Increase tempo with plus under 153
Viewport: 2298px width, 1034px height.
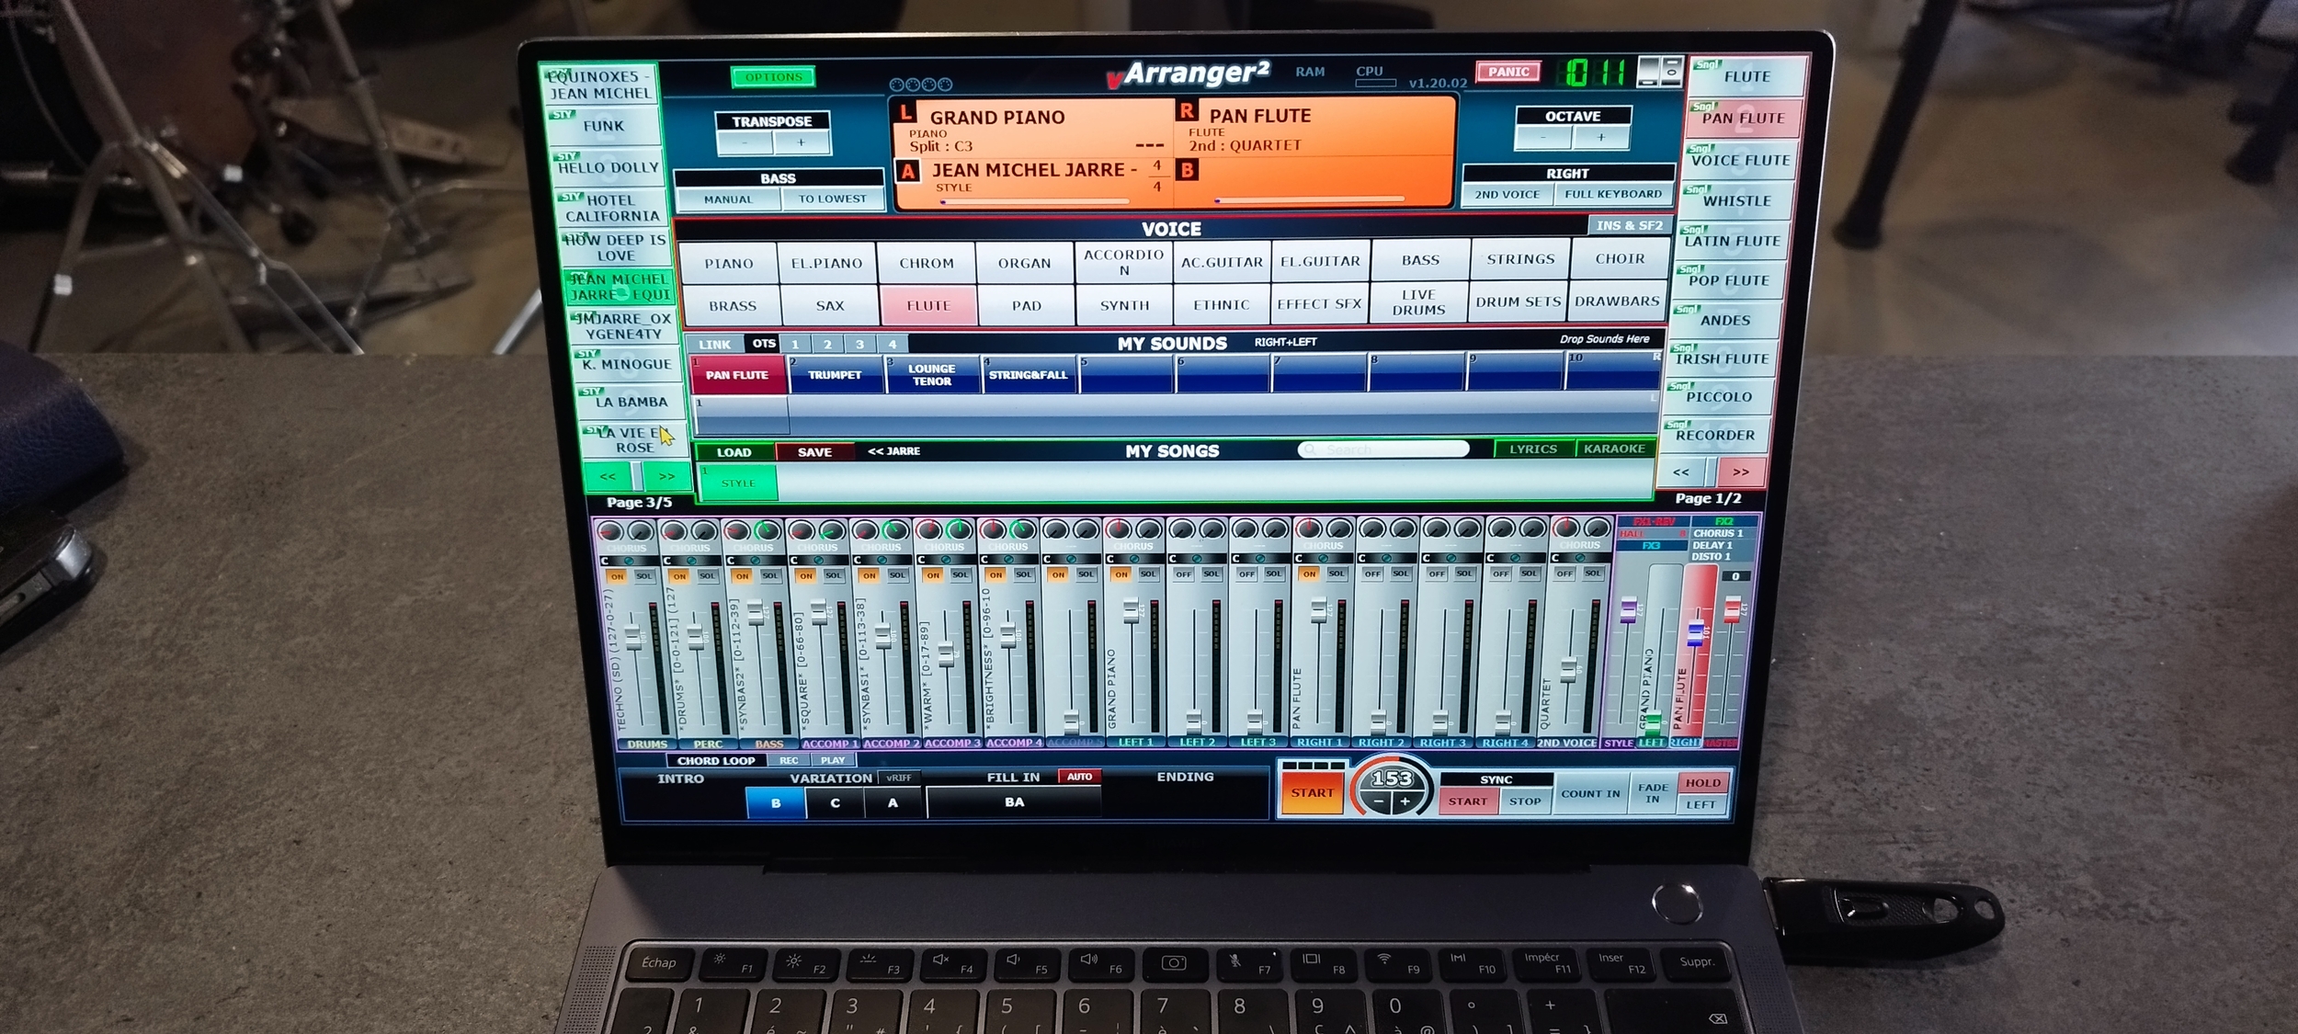pos(1405,802)
